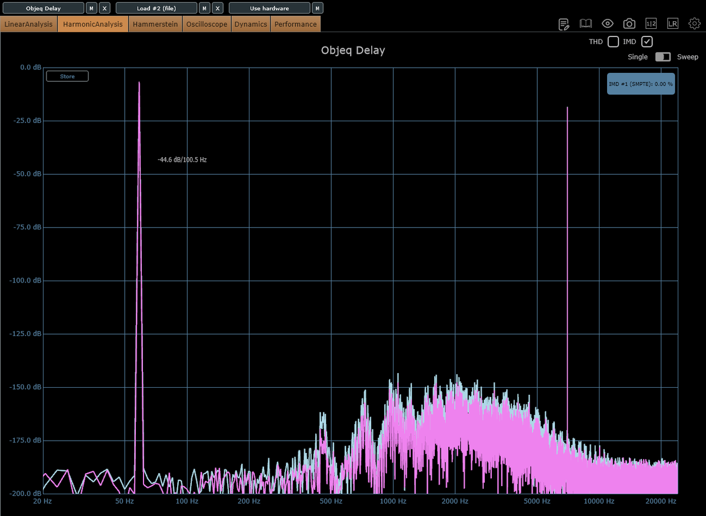
Task: Click the 500 Hz axis label
Action: (331, 501)
